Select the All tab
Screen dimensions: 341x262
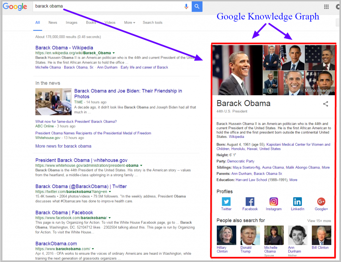coord(38,23)
